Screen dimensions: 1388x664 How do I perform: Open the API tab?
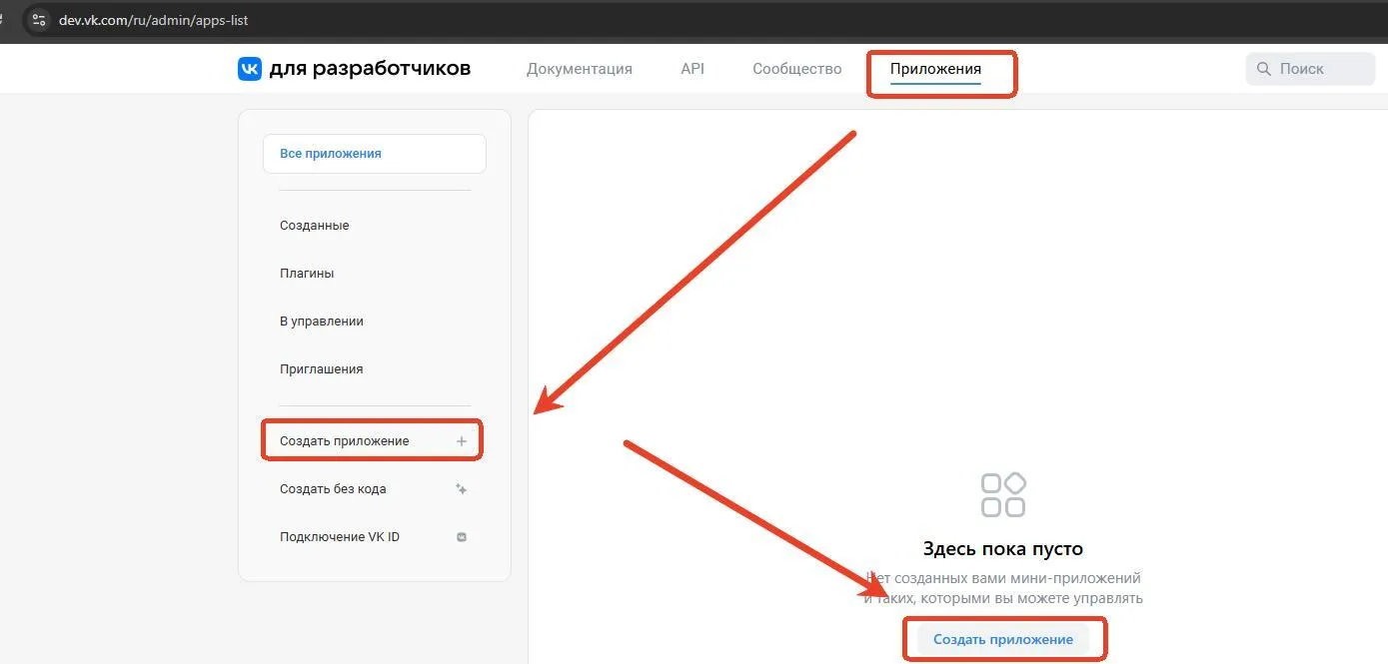693,69
